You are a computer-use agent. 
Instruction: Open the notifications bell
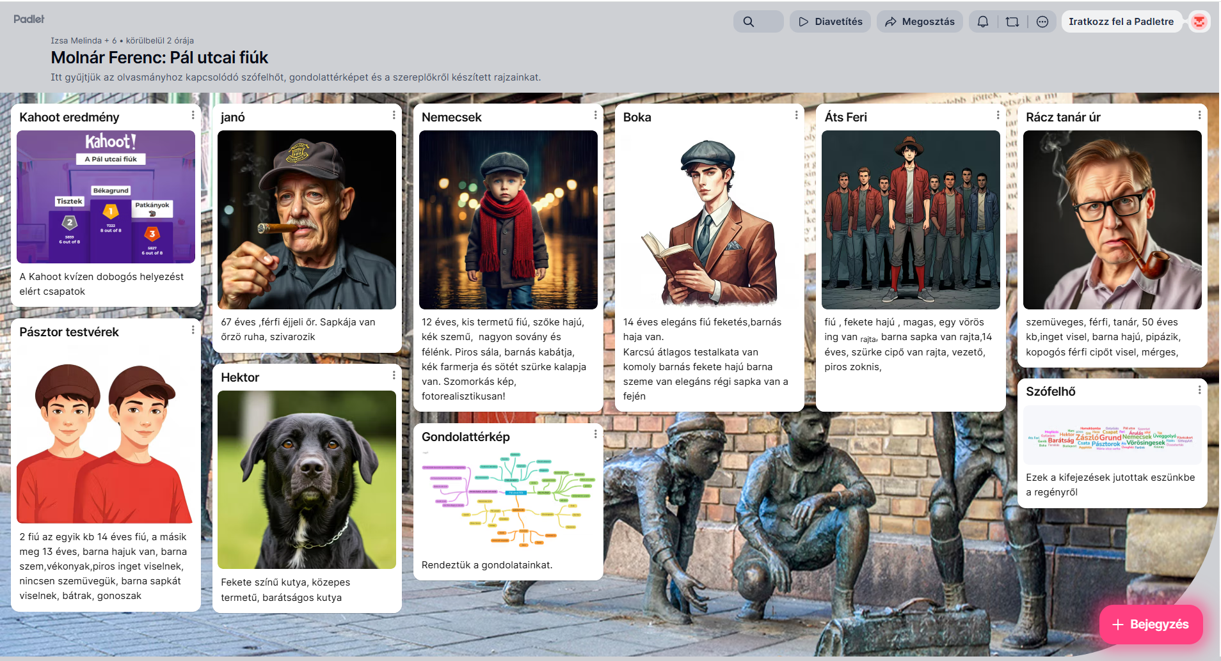pyautogui.click(x=983, y=22)
